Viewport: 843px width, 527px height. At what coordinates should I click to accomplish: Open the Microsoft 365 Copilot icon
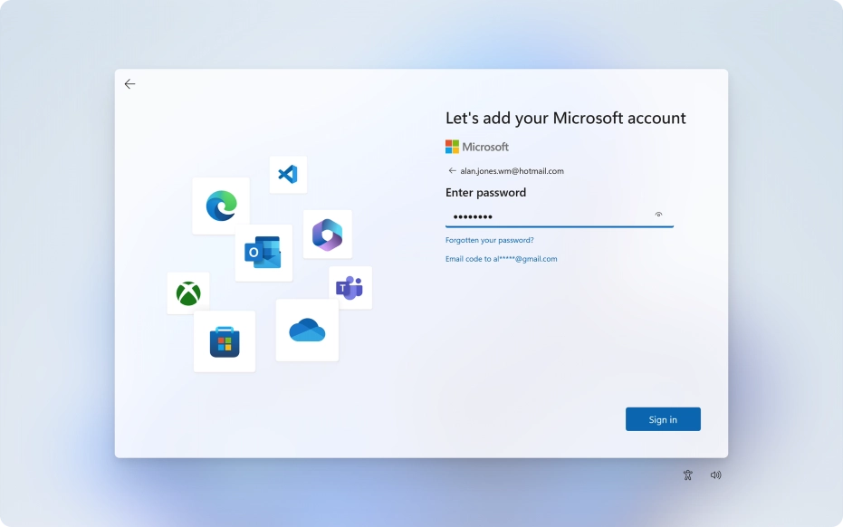tap(328, 234)
